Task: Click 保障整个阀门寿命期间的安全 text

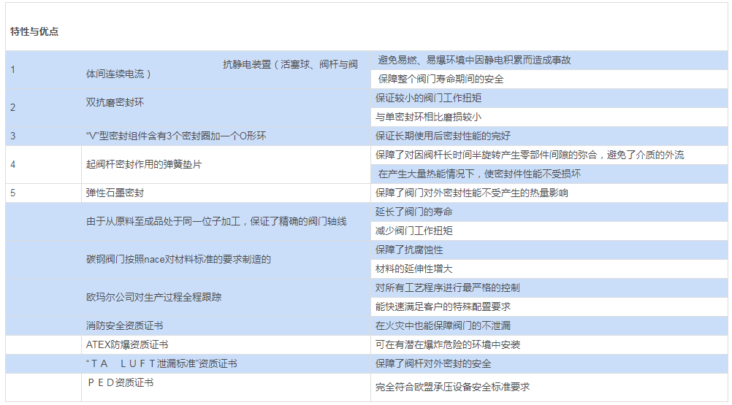Action: [441, 79]
